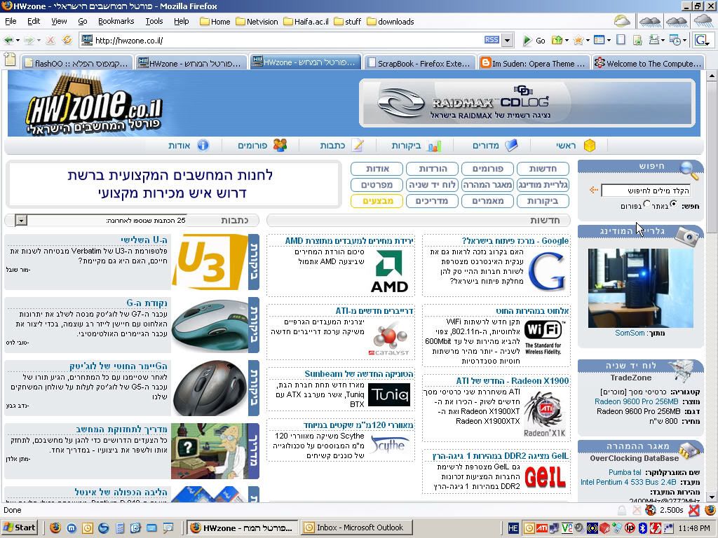718x538 pixels.
Task: Click Firefox quick launch icon in taskbar
Action: (55, 528)
